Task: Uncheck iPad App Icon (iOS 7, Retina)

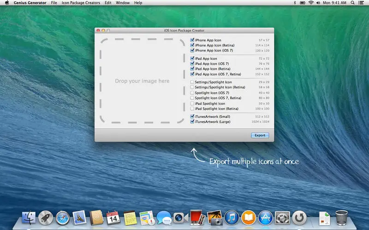Action: click(192, 74)
